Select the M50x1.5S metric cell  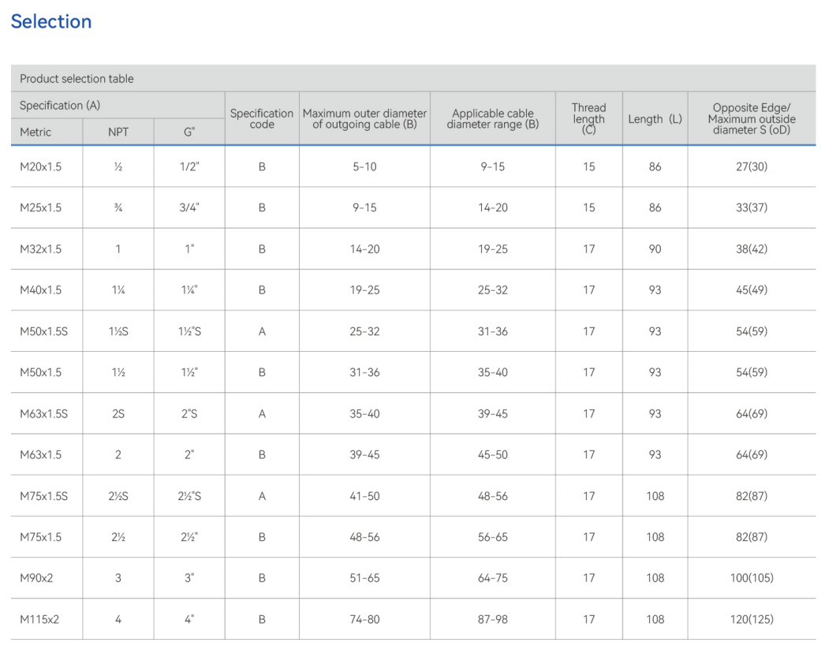coord(43,331)
